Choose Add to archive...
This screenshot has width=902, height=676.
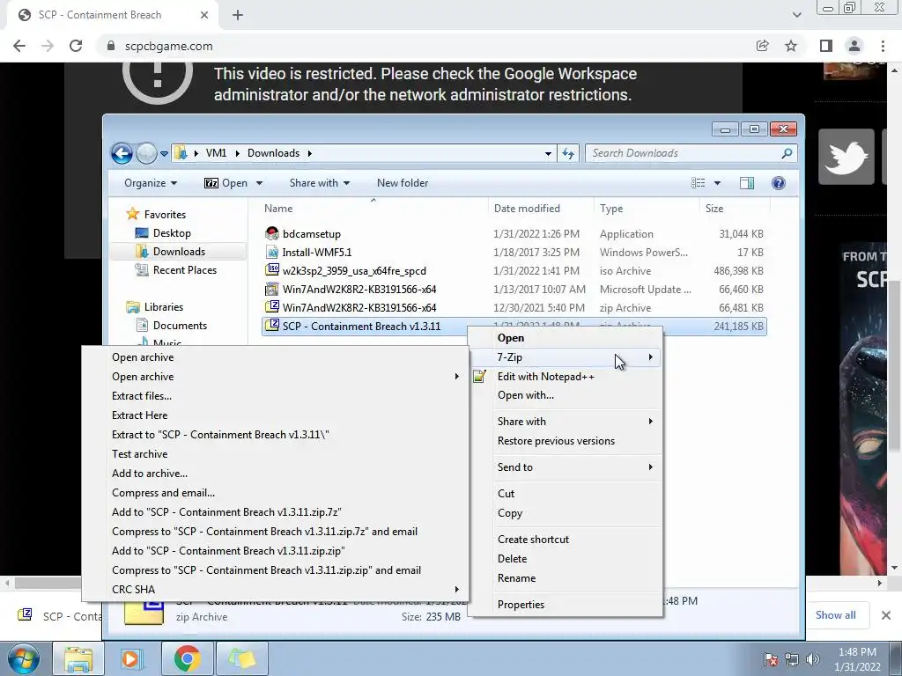[275, 474]
